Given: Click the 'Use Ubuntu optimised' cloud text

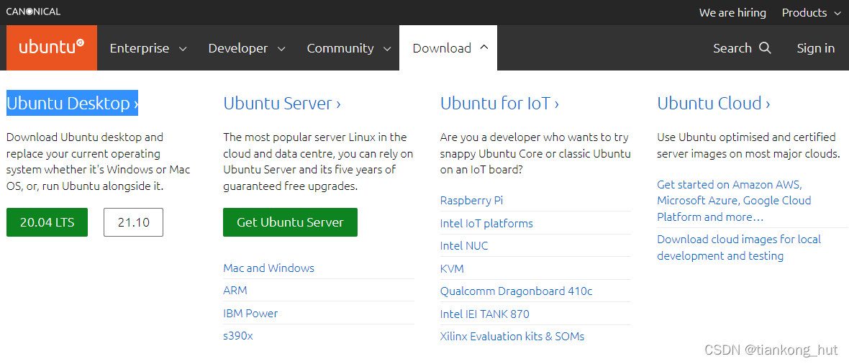Looking at the screenshot, I should pos(748,145).
